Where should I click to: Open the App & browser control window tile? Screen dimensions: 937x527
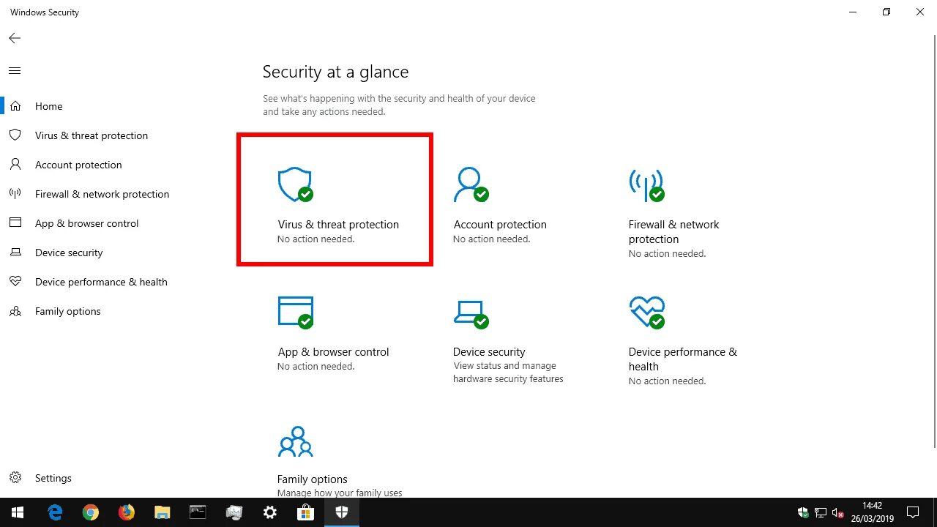click(334, 332)
